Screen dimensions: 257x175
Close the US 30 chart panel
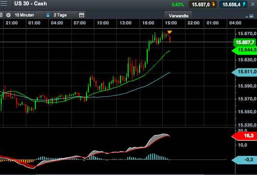(x=253, y=4)
